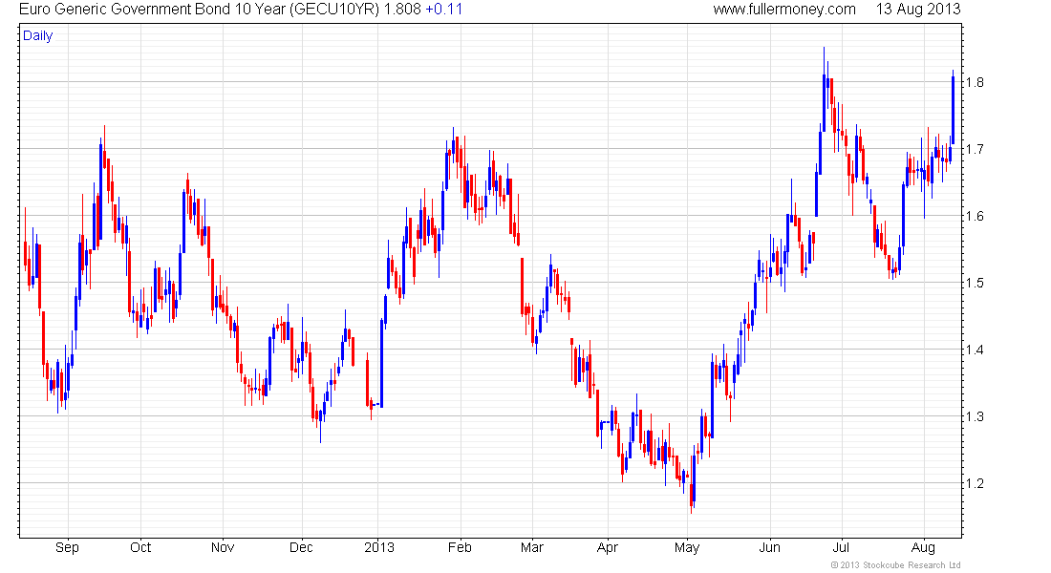
Task: Click the 'Mar' x-axis label
Action: click(x=531, y=547)
